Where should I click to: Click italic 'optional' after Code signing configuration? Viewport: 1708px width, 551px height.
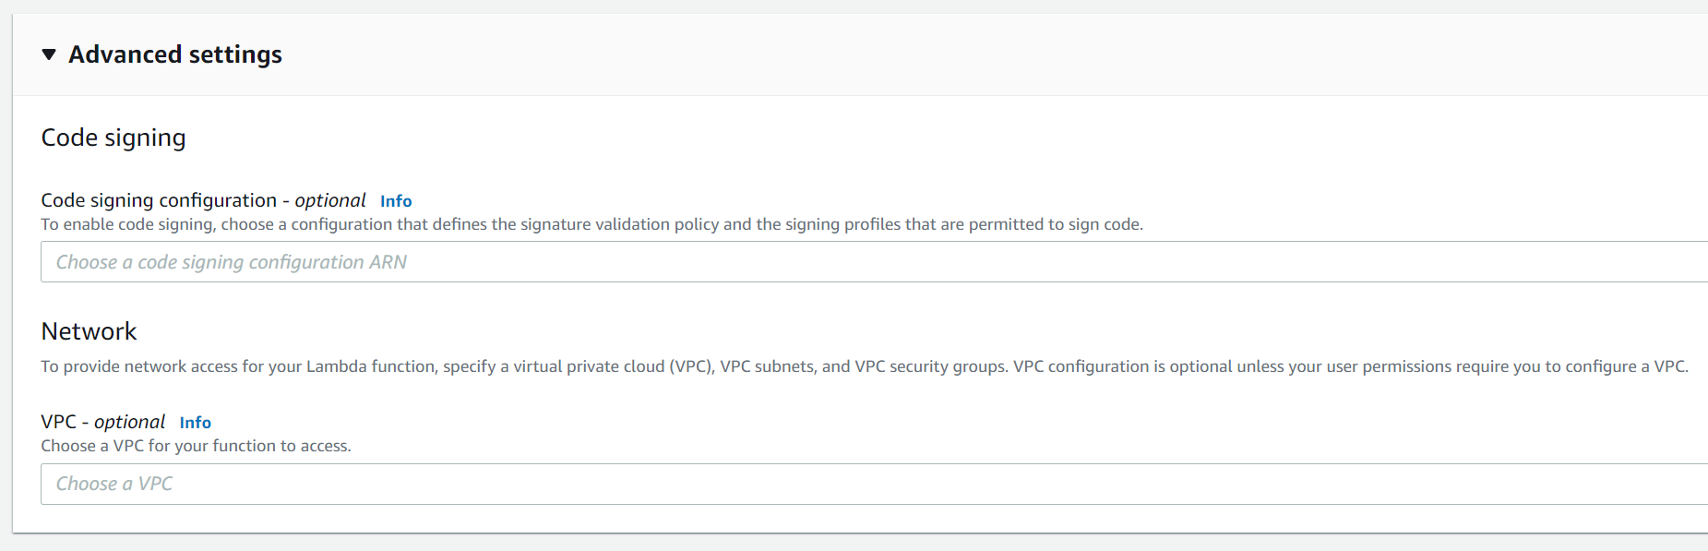click(x=330, y=200)
